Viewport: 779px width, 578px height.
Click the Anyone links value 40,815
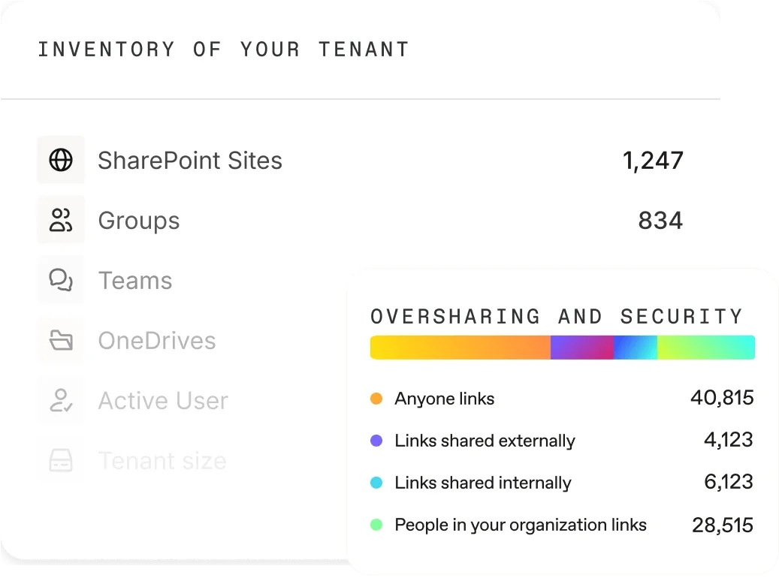point(722,398)
